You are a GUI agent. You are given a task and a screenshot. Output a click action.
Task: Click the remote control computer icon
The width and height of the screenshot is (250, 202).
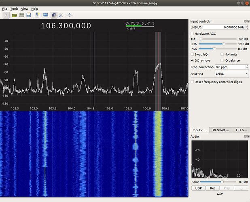point(53,15)
